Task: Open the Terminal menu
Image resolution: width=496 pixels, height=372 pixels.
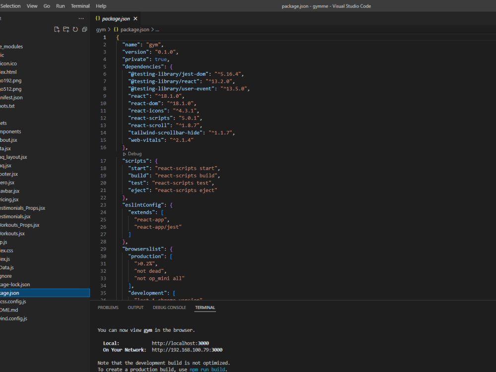Action: pos(80,6)
